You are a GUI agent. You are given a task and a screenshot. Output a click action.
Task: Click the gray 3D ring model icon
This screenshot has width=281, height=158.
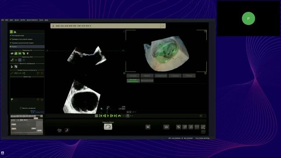12,54
